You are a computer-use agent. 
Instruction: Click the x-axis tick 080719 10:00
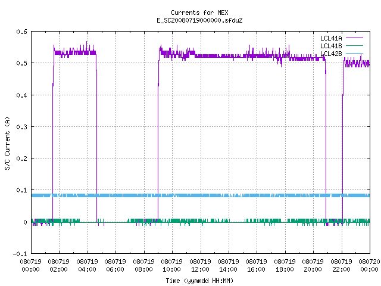[x=171, y=266]
